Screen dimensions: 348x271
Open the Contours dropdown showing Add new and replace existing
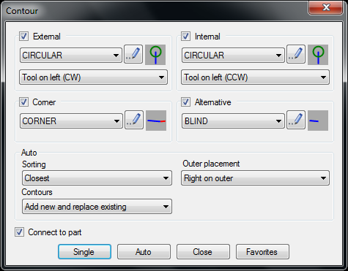click(97, 207)
